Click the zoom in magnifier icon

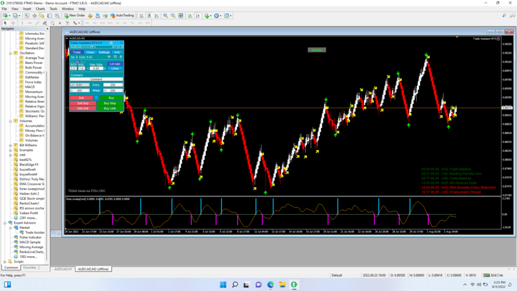[x=165, y=16]
